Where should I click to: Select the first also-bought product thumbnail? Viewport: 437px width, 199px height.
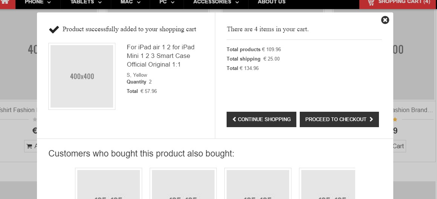coord(109,184)
